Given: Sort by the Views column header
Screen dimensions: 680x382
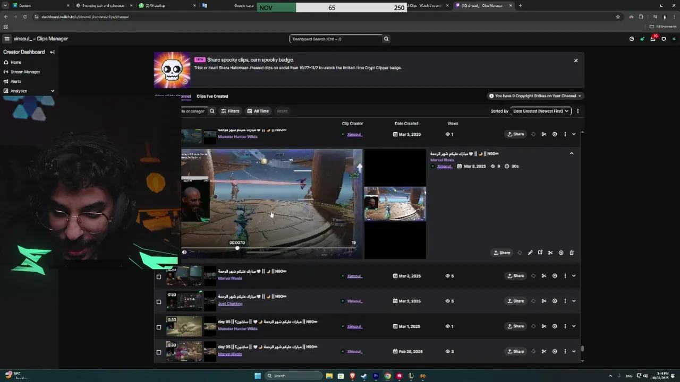Looking at the screenshot, I should (453, 124).
